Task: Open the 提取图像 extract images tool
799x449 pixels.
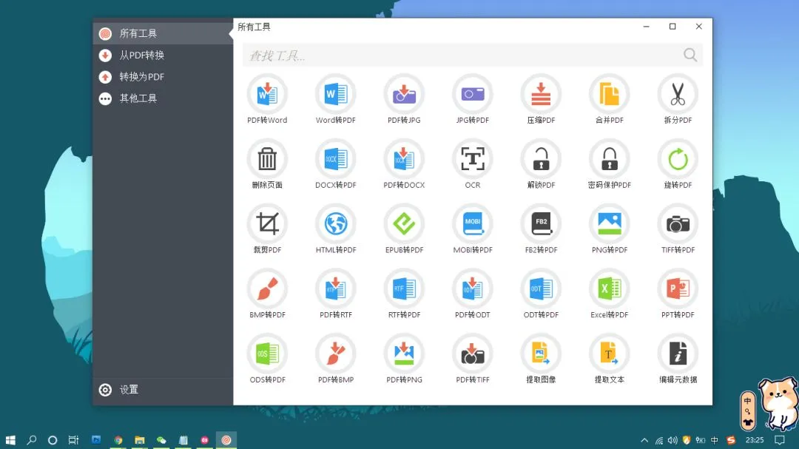Action: (x=541, y=359)
